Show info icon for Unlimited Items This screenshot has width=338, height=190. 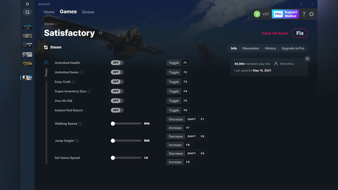point(81,72)
